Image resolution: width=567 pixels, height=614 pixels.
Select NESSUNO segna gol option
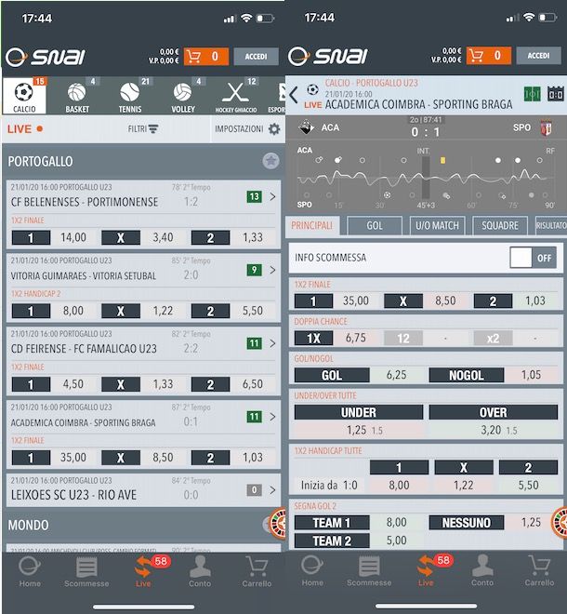(x=467, y=523)
